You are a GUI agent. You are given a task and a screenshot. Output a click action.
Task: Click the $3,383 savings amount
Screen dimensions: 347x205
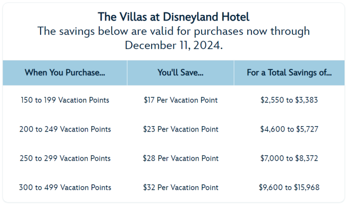click(x=307, y=100)
